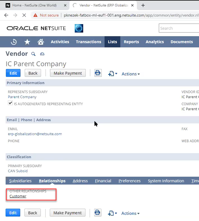Click the globe company logo icon
Screen dimensions: 199x221
(x=79, y=28)
